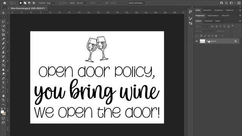
Task: Toggle lock transparent pixels
Action: point(202,36)
